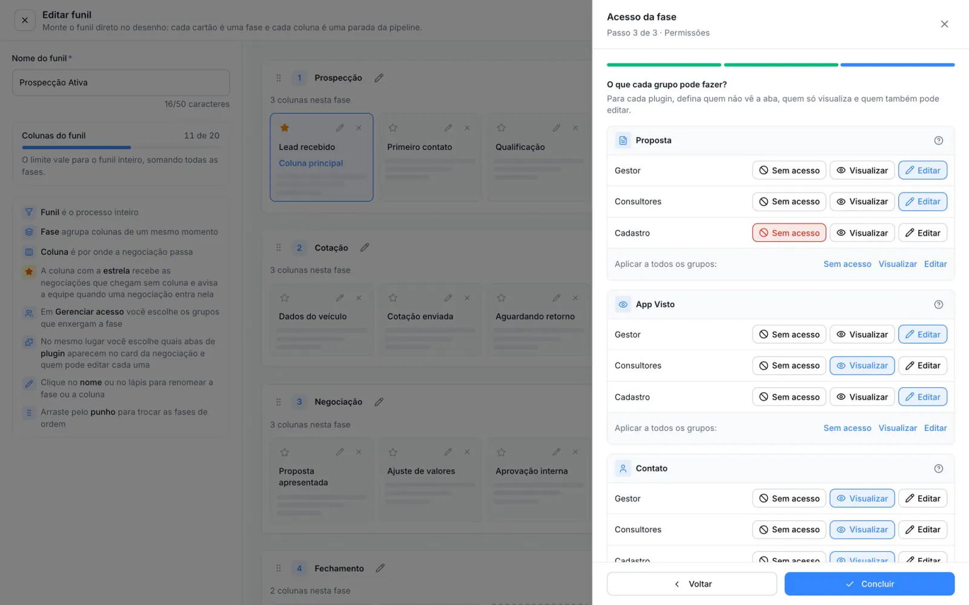Edit the Proposta apresentada column pencil
969x605 pixels.
pyautogui.click(x=340, y=452)
